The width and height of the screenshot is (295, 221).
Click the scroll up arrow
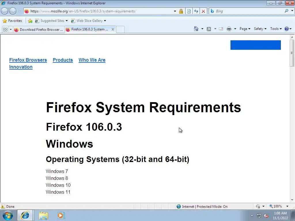tap(292, 37)
